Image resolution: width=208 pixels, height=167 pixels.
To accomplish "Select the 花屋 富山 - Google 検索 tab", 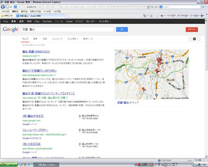I will coord(40,16).
